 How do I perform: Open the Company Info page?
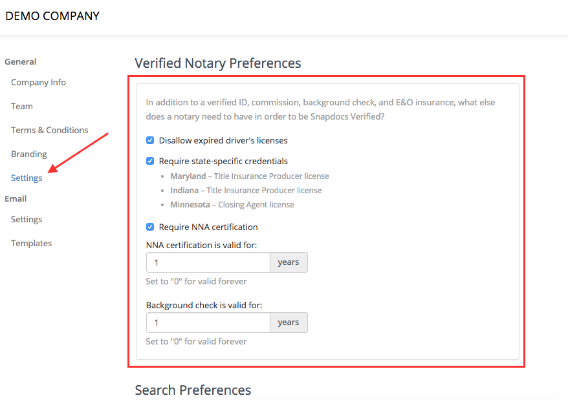pyautogui.click(x=38, y=82)
